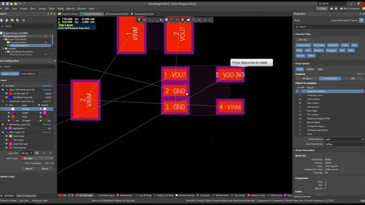Toggle the eye icon for Keep-Out Layer
Viewport: 365px width, 205px height.
coord(6,144)
